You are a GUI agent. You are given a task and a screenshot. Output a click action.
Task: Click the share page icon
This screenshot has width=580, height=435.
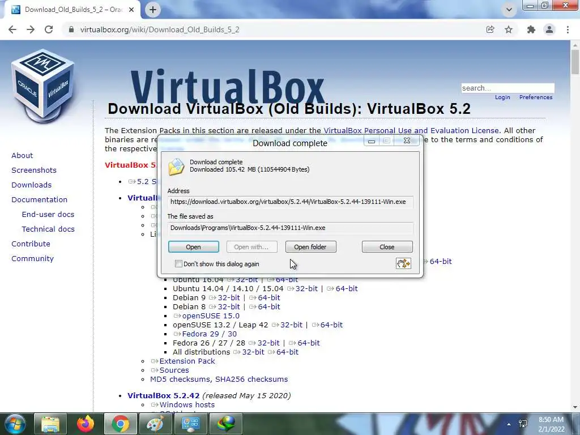(490, 29)
